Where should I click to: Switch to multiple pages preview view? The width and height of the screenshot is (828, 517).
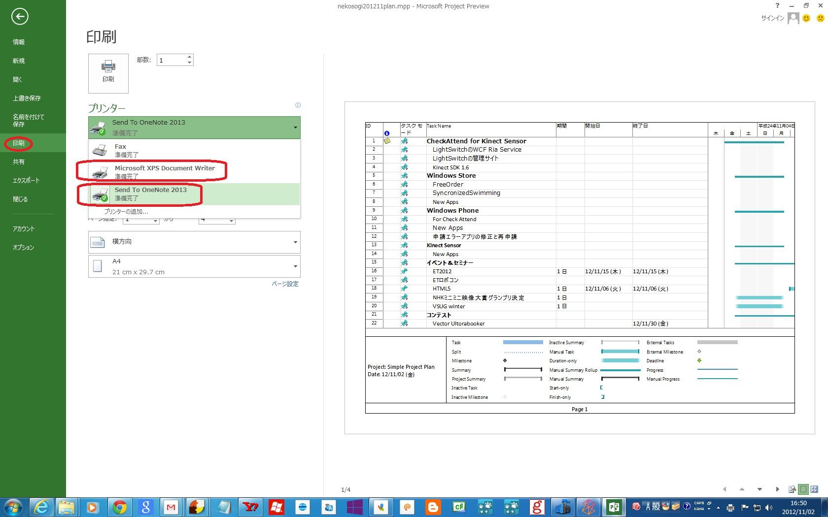815,489
